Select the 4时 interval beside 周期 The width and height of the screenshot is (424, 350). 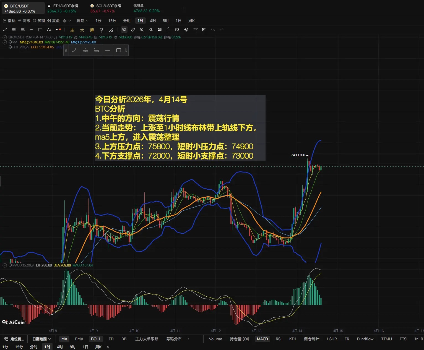[x=153, y=21]
